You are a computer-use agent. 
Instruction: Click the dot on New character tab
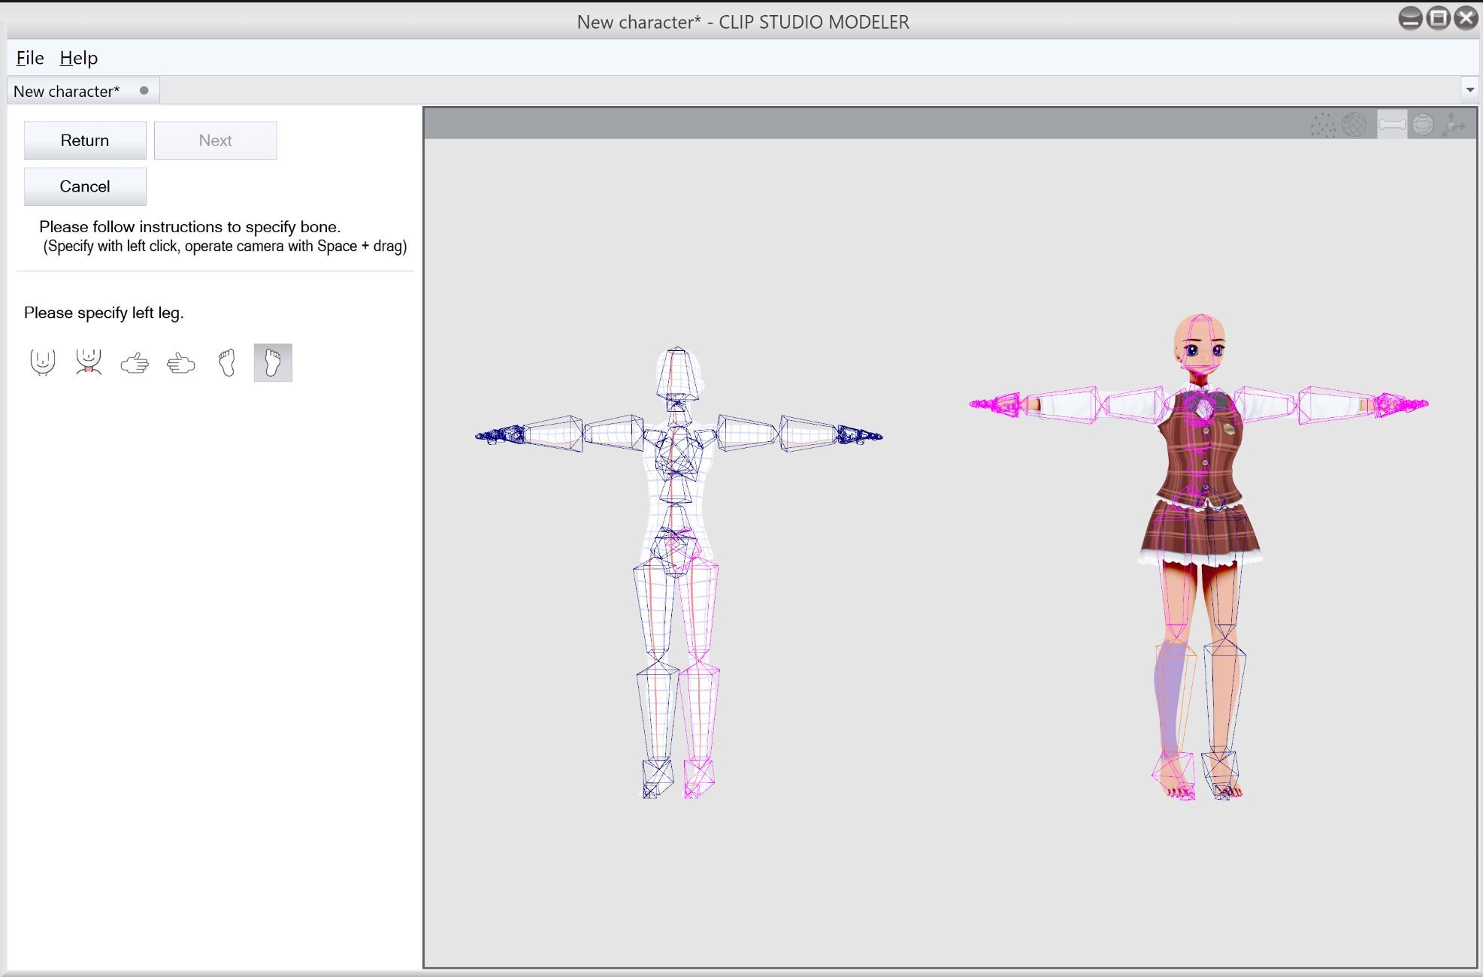(x=144, y=90)
